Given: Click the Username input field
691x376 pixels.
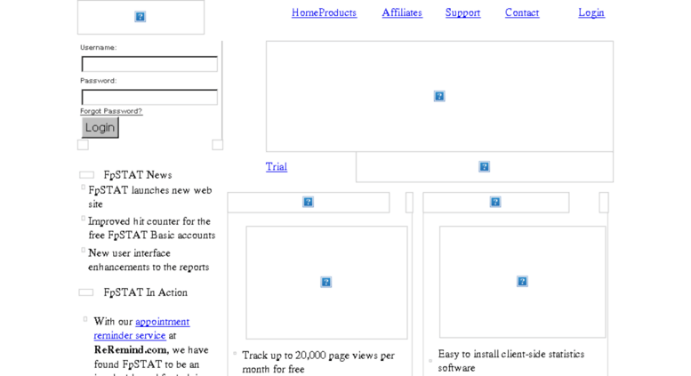Looking at the screenshot, I should coord(149,64).
